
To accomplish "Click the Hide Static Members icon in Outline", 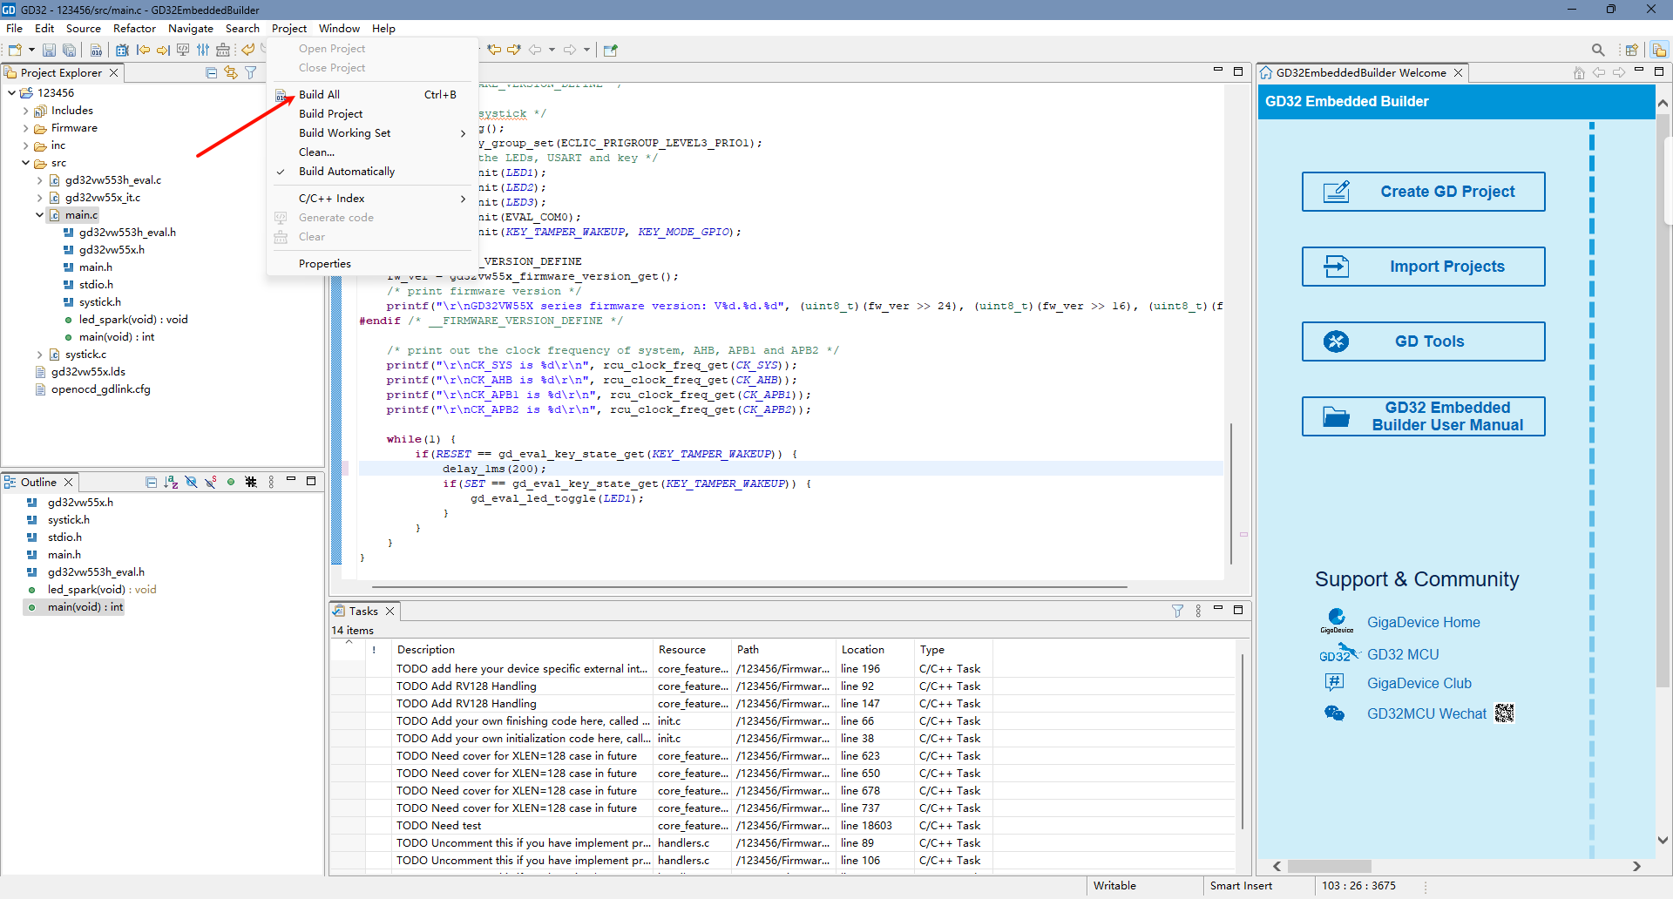I will [211, 482].
